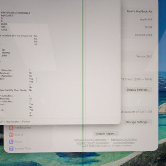Select Hardware in the path bar
This screenshot has height=166, width=166.
coord(12,122)
